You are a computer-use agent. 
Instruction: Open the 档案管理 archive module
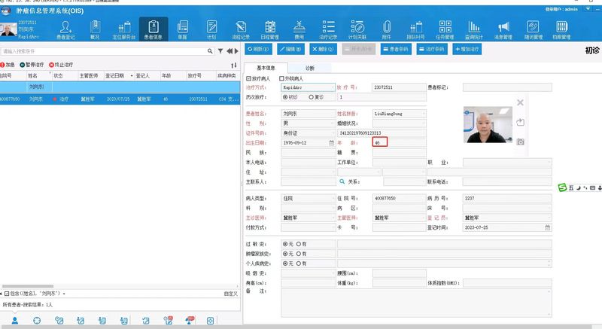pyautogui.click(x=561, y=30)
